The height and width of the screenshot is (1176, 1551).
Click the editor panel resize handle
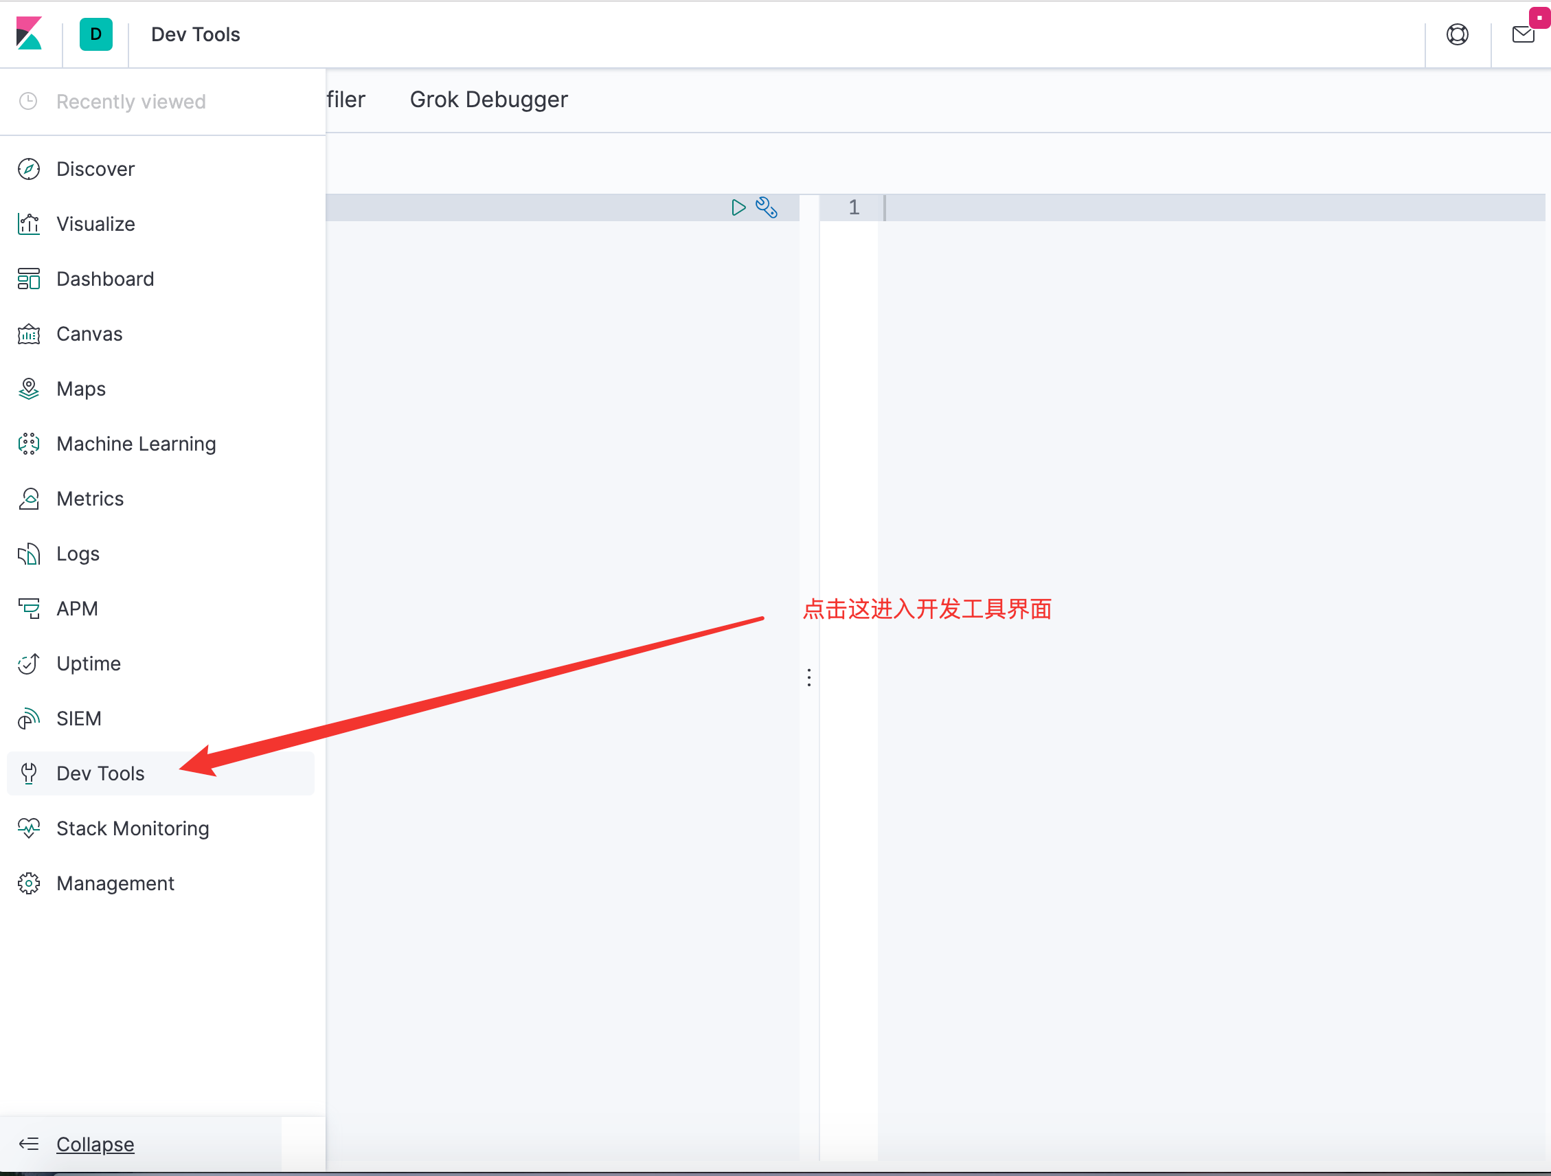pyautogui.click(x=809, y=677)
